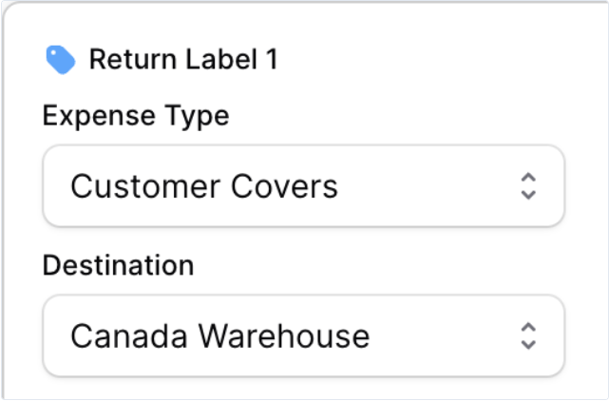Open the Destination dropdown
The width and height of the screenshot is (609, 401).
click(303, 335)
